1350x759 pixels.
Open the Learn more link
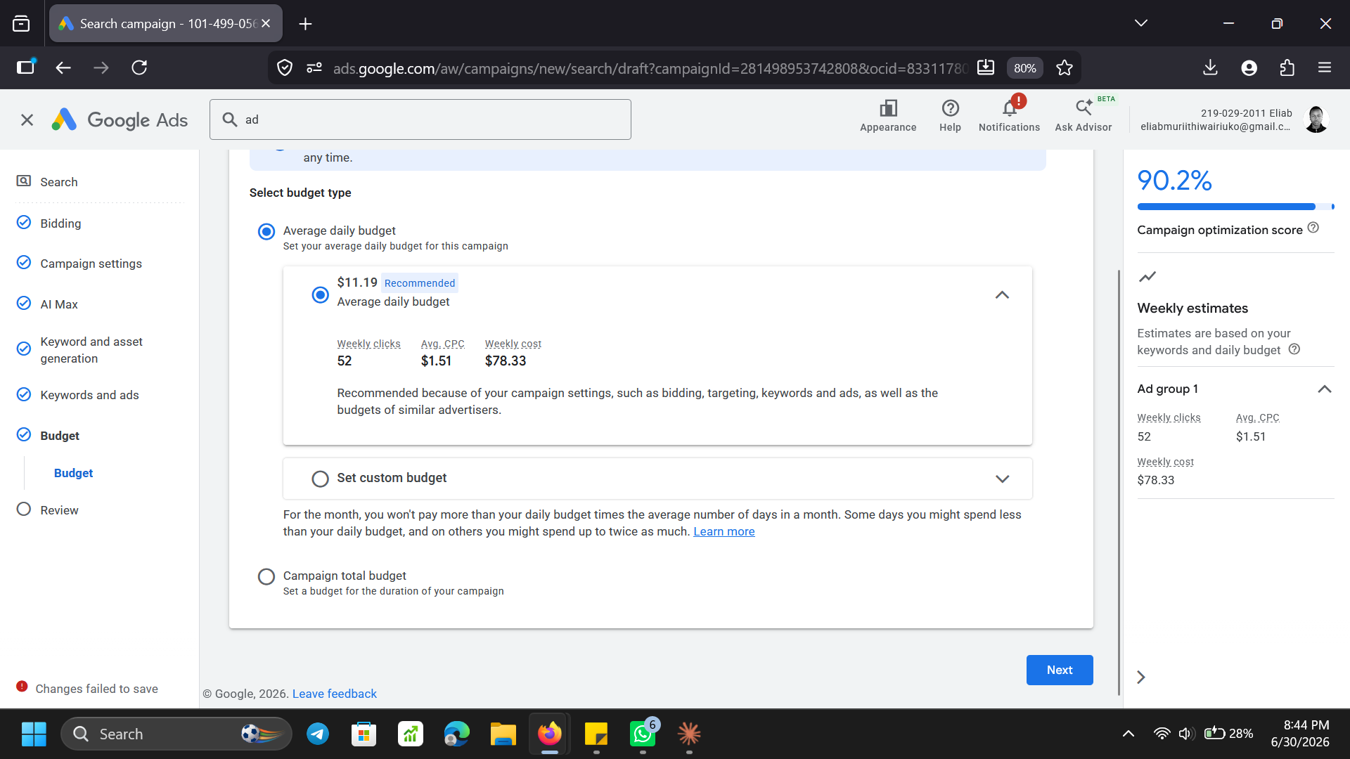[x=724, y=531]
